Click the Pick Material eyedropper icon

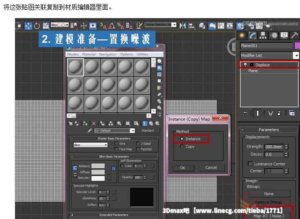(89, 130)
